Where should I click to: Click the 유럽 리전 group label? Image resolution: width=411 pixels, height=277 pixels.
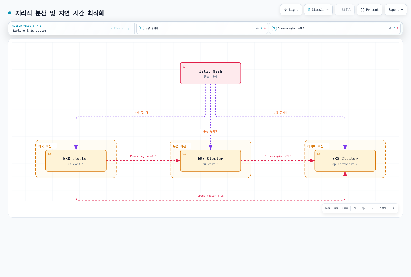(179, 146)
